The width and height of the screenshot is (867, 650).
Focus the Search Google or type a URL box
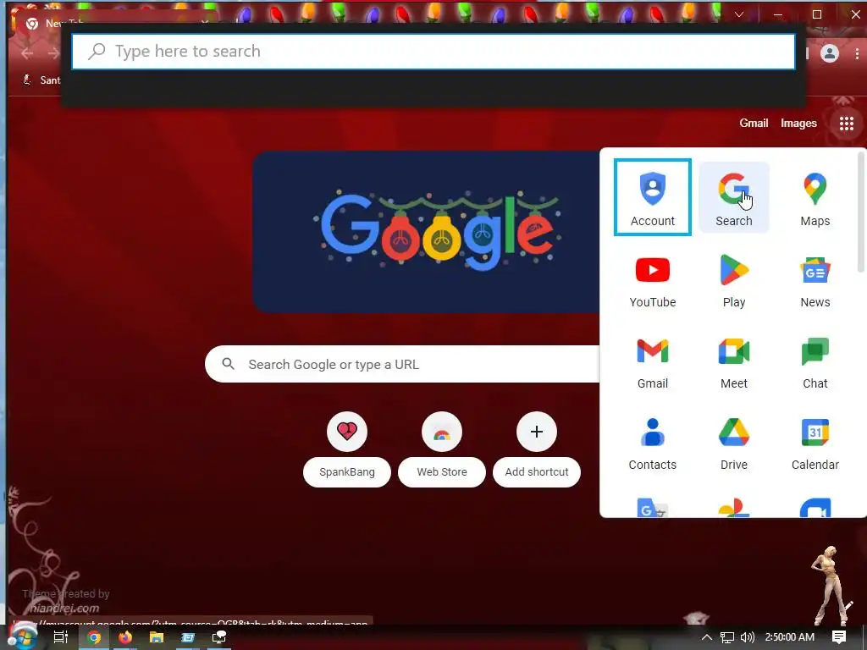click(402, 364)
